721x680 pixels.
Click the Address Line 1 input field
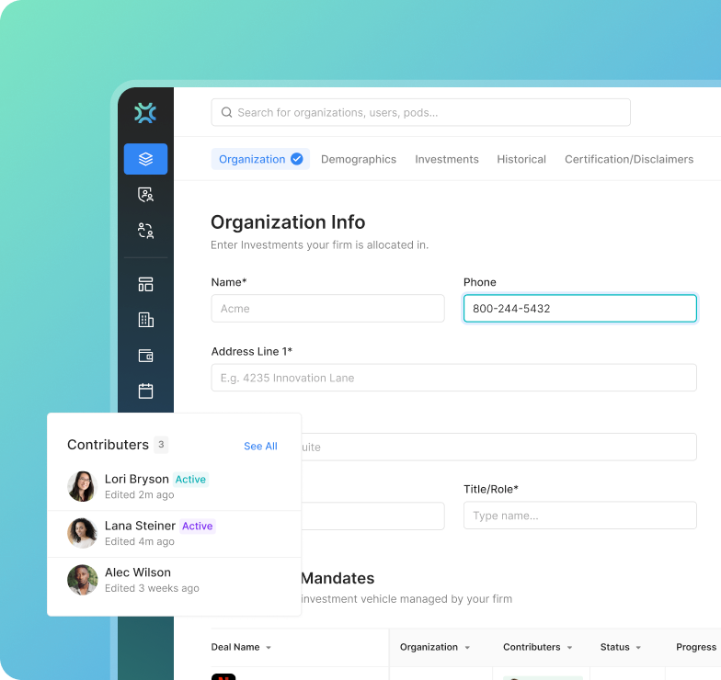[x=454, y=378]
